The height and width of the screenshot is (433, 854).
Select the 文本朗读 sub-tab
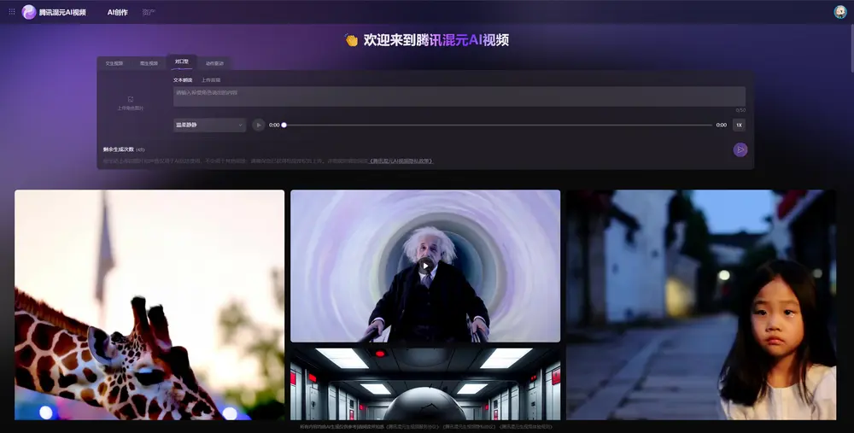pos(183,80)
